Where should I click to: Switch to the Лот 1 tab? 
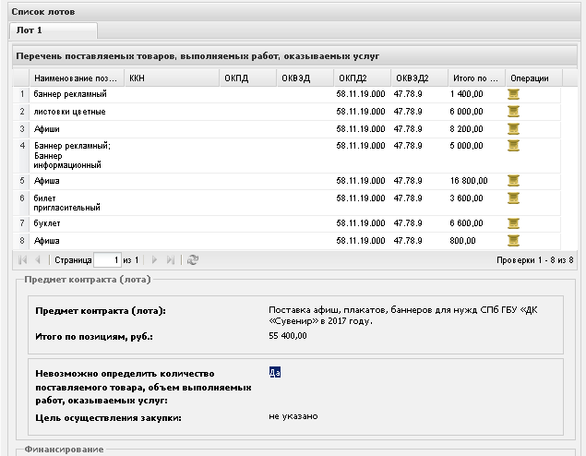point(54,30)
